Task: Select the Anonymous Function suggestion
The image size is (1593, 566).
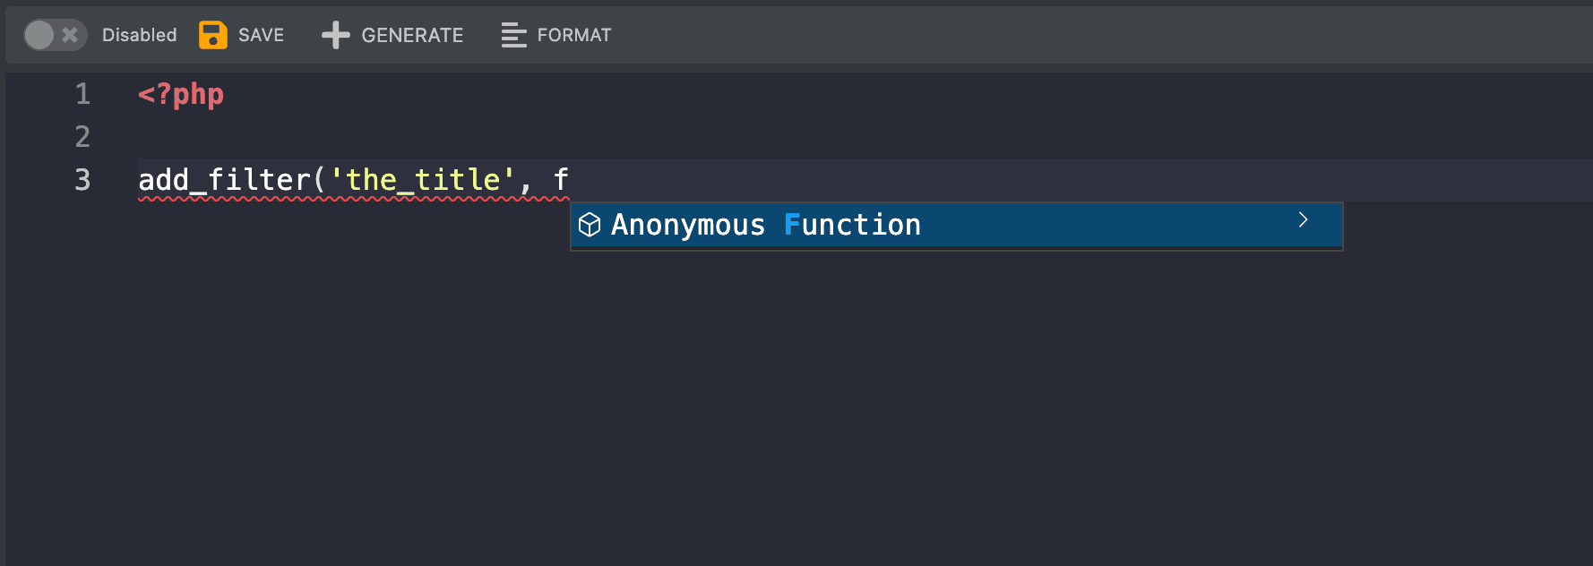Action: pos(765,225)
